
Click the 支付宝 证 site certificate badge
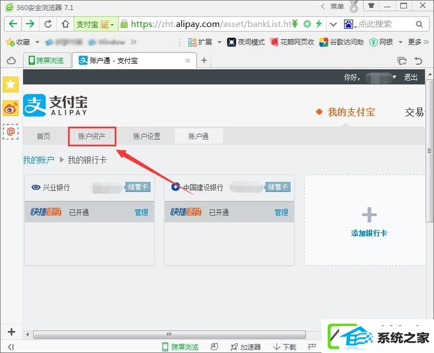coord(96,24)
